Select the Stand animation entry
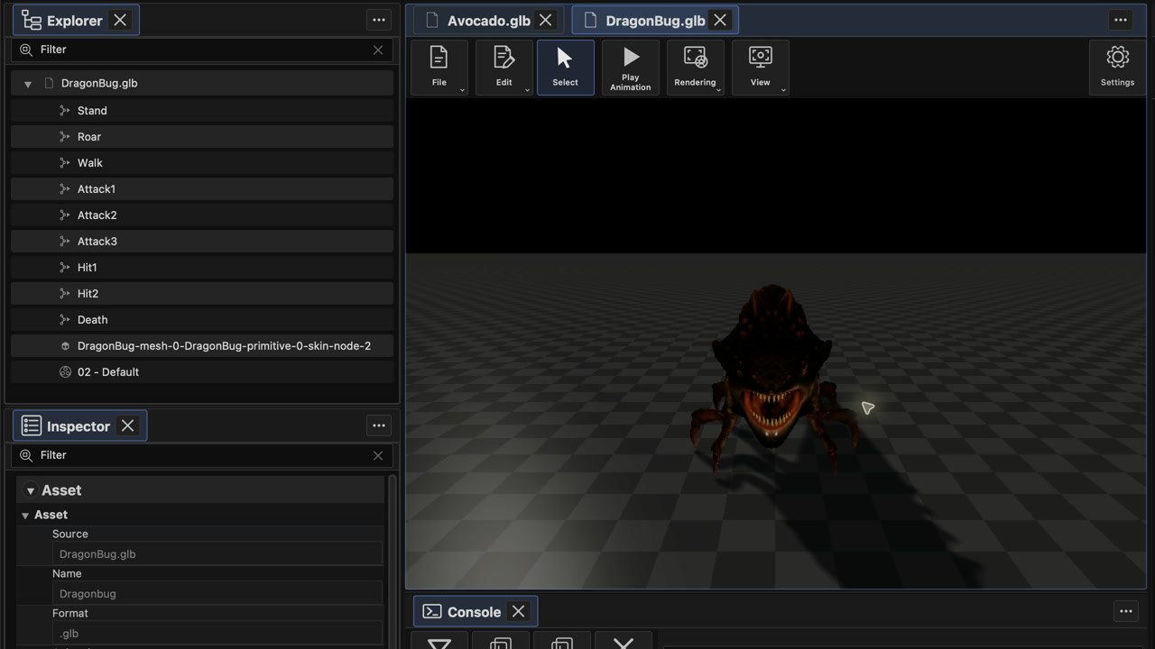Viewport: 1155px width, 649px height. click(x=202, y=111)
